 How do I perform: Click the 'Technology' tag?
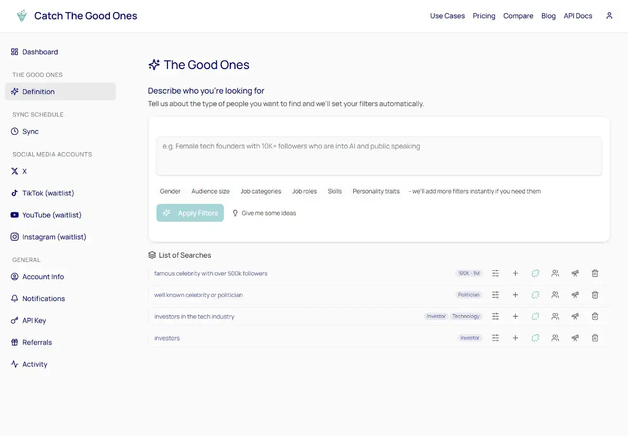coord(466,316)
